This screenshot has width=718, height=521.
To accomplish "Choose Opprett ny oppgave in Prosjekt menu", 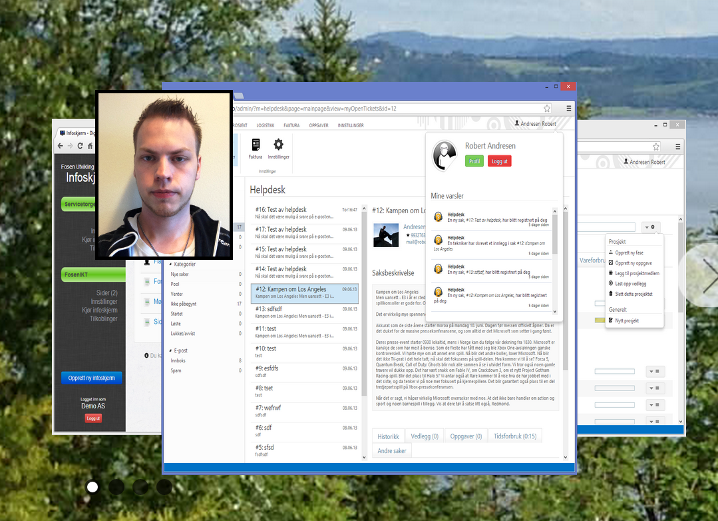I will click(x=633, y=263).
